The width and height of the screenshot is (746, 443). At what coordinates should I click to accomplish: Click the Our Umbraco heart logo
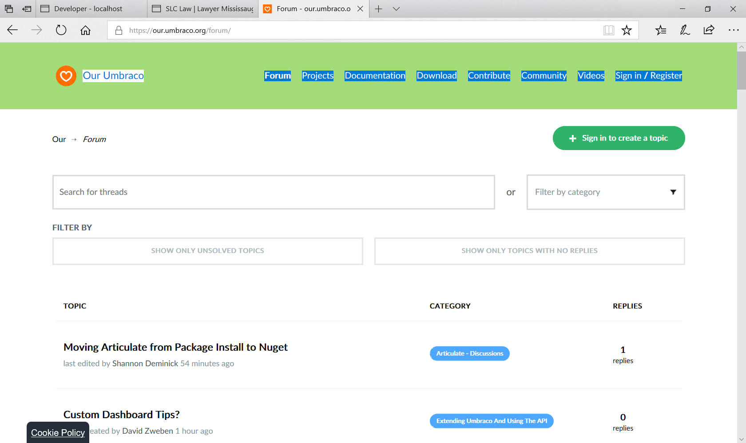click(66, 76)
